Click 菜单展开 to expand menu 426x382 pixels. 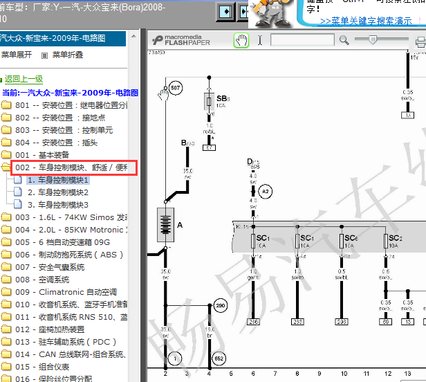(17, 55)
